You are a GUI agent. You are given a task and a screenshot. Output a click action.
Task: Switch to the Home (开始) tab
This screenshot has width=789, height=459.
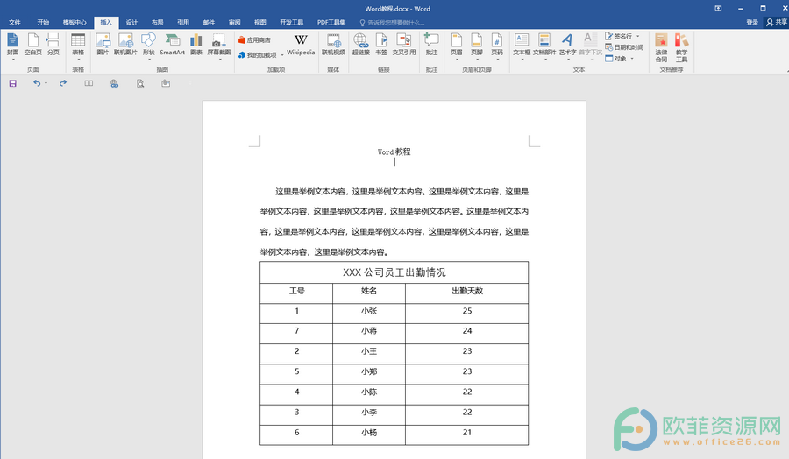[x=43, y=22]
